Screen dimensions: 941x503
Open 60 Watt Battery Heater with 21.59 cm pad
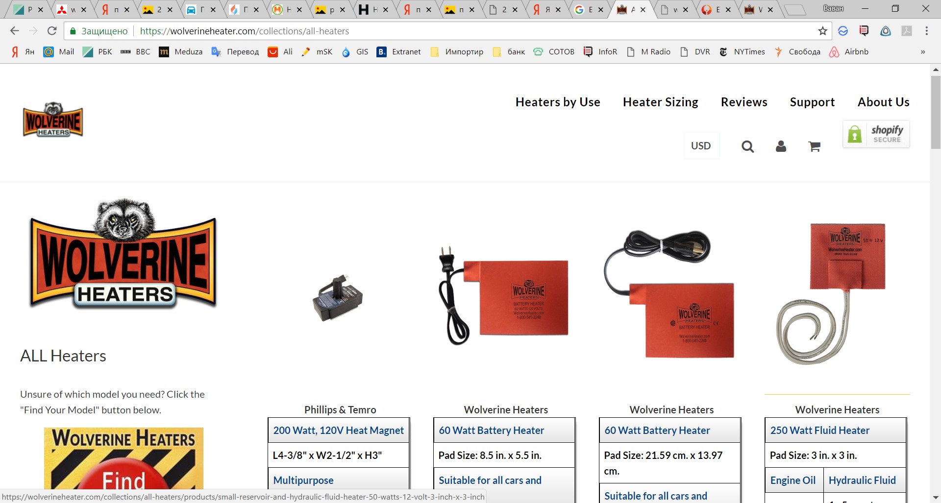[x=657, y=430]
